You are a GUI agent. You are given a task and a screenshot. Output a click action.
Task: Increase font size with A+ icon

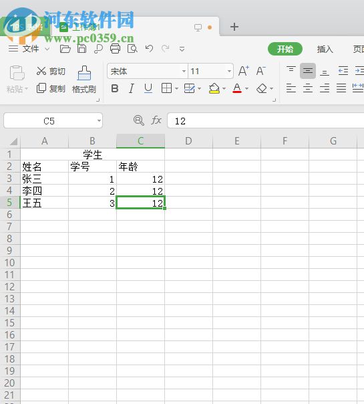[x=244, y=71]
